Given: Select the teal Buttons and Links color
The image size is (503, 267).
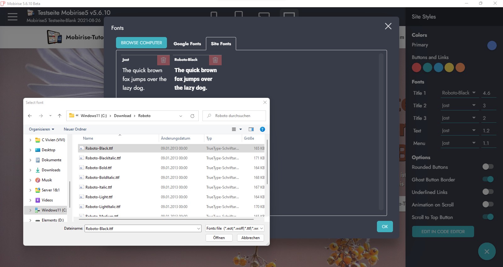Looking at the screenshot, I should click(x=428, y=67).
